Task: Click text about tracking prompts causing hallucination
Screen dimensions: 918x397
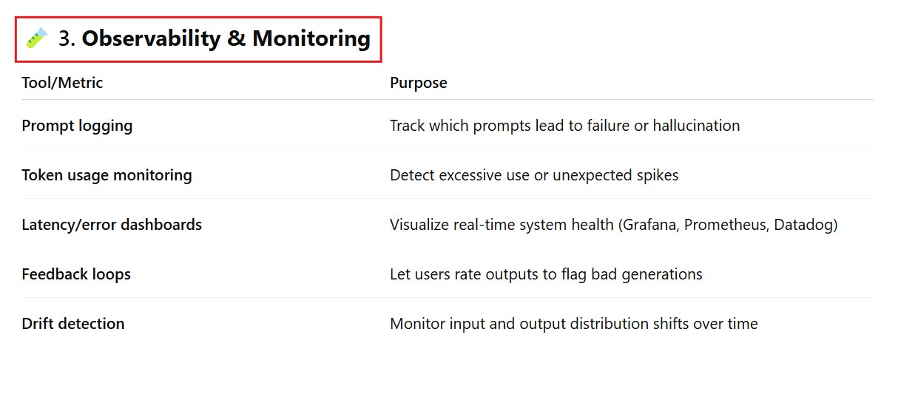Action: [x=565, y=126]
